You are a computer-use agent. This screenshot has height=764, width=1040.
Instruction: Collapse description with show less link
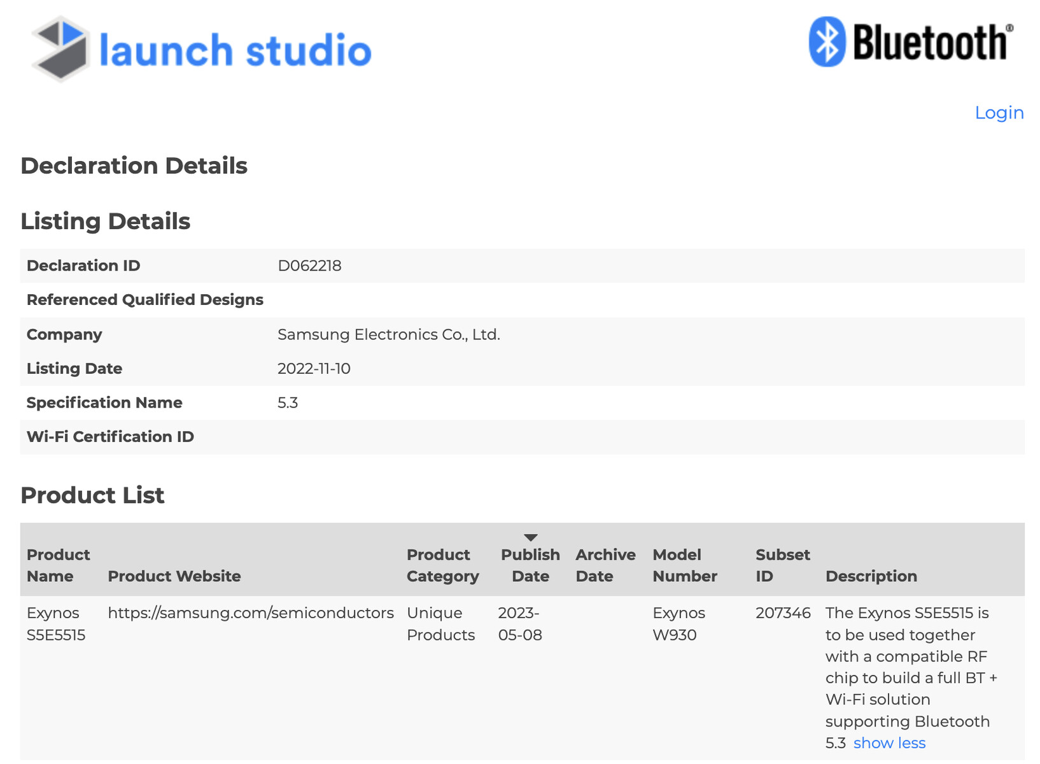[889, 743]
